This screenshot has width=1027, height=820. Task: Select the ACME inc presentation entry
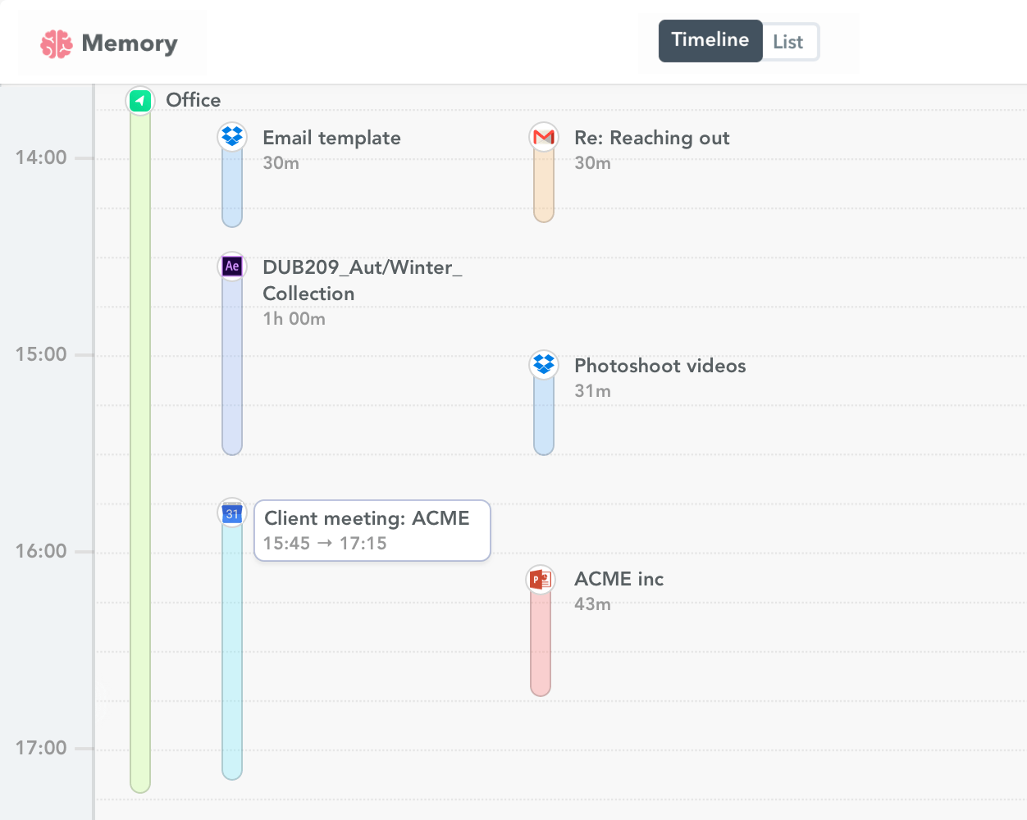[618, 579]
